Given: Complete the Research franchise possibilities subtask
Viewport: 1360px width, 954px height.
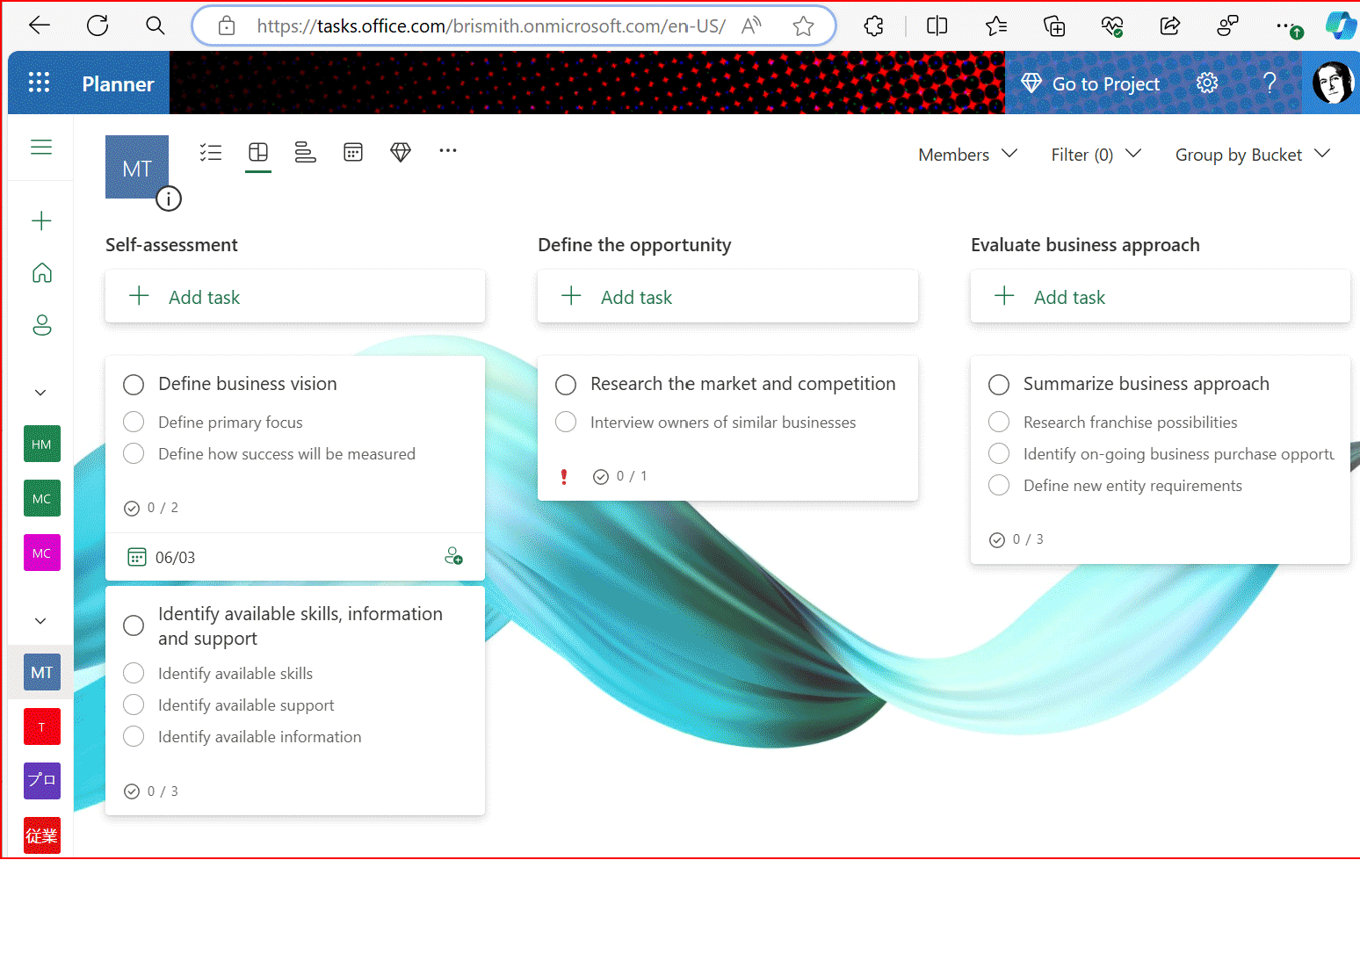Looking at the screenshot, I should click(999, 422).
